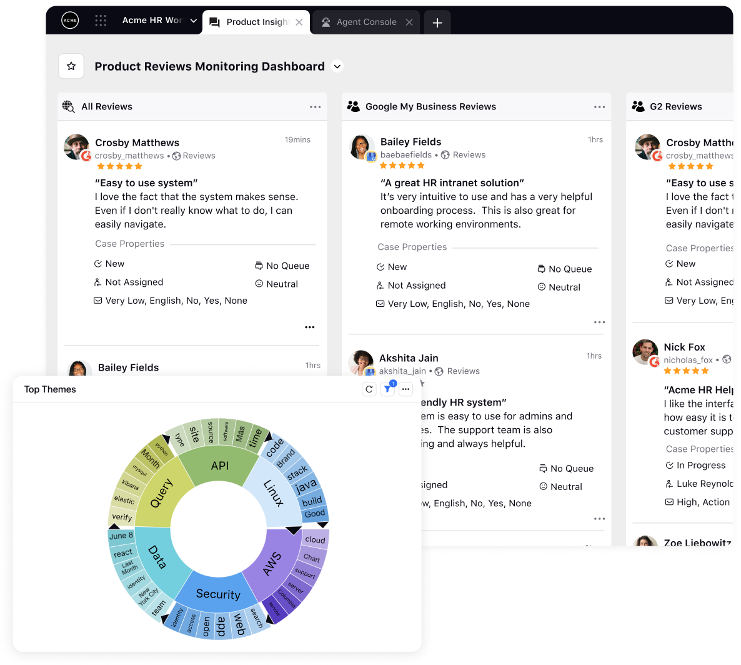Open more options on Akshita Jain review
Screen dimensions: 741x665
tap(599, 519)
